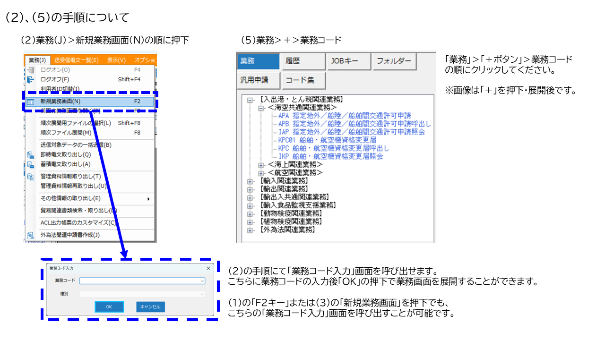Select the JOBキー tab
This screenshot has width=605, height=340.
click(x=348, y=61)
